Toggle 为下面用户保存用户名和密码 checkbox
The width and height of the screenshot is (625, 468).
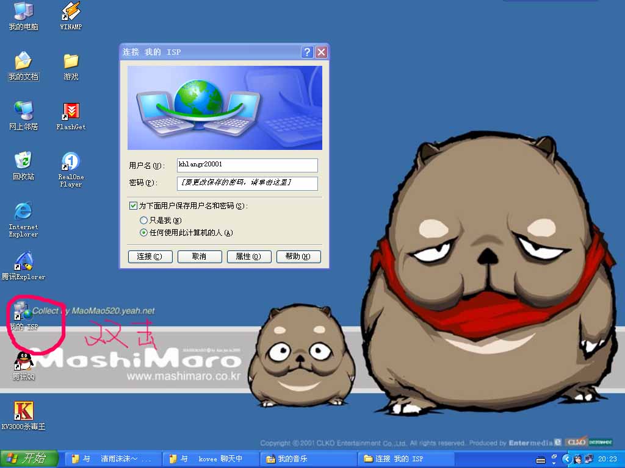tap(133, 206)
